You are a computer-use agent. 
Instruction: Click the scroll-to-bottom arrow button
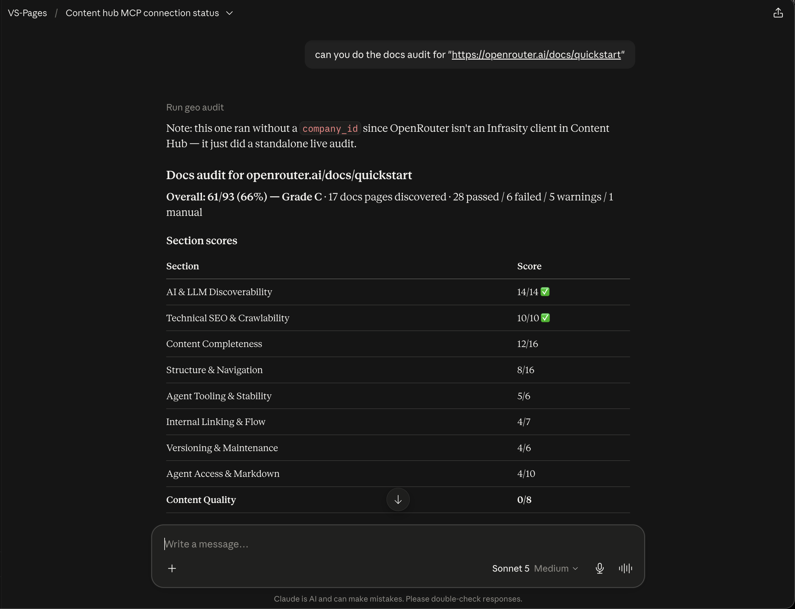[x=398, y=499]
